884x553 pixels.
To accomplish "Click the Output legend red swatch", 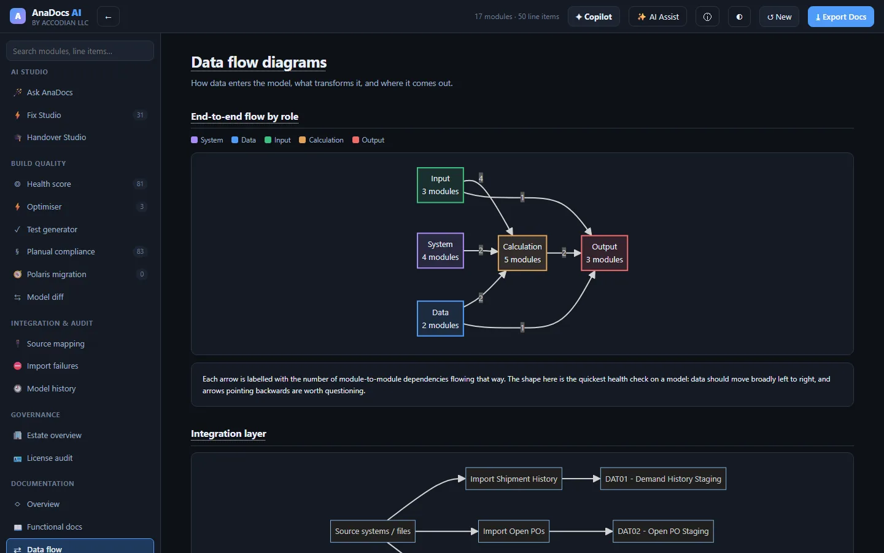I will click(x=355, y=140).
